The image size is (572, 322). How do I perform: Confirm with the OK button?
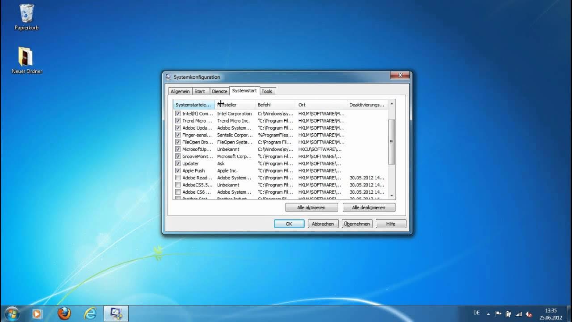[x=289, y=224]
